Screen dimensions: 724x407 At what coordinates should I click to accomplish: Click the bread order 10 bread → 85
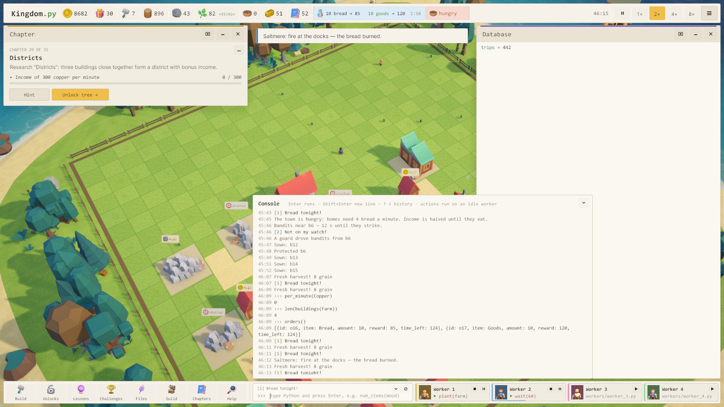339,14
